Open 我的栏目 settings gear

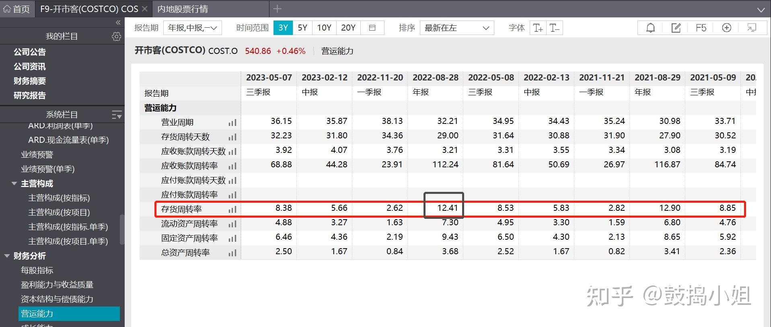(x=116, y=37)
